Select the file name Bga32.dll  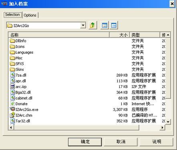click(23, 92)
